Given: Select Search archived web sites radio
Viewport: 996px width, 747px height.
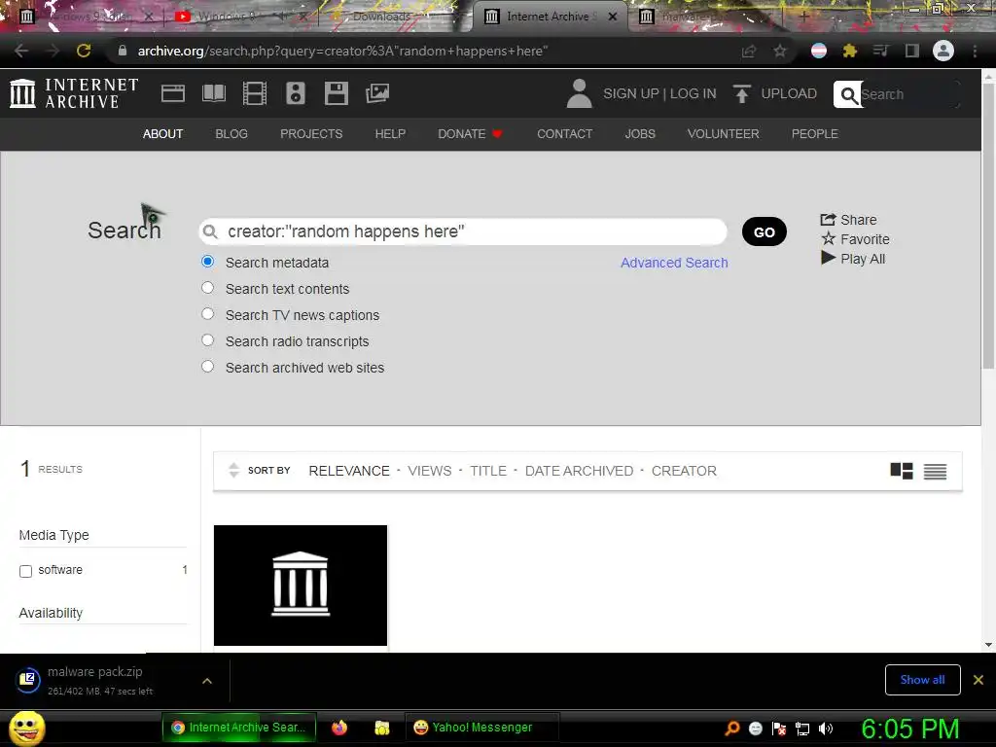Looking at the screenshot, I should [208, 367].
